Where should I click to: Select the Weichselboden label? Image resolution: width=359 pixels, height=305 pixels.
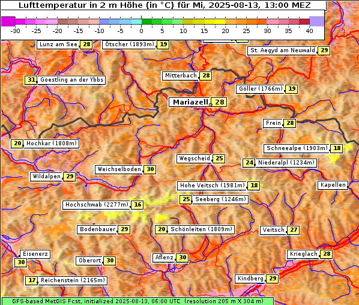point(119,169)
